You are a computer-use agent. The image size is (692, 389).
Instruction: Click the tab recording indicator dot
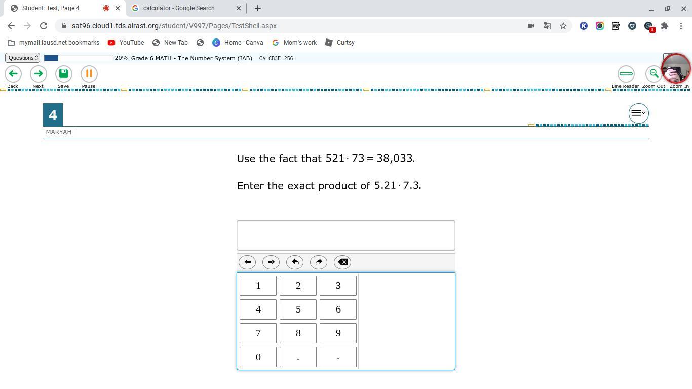click(106, 8)
